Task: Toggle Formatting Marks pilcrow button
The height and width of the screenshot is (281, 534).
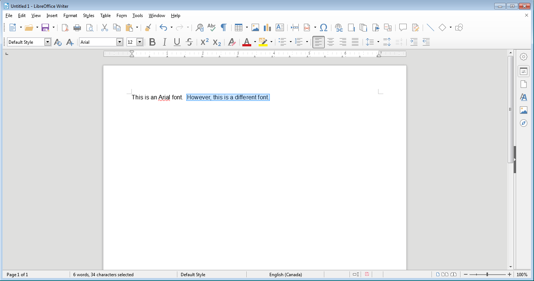Action: [224, 27]
